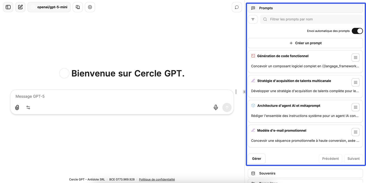The image size is (366, 183).
Task: Click the circled plus icon in top bar
Action: [x=90, y=7]
